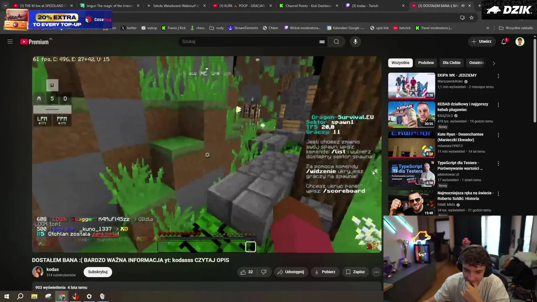The image size is (537, 302).
Task: Select the Dla Ciebie filter chip
Action: (451, 63)
